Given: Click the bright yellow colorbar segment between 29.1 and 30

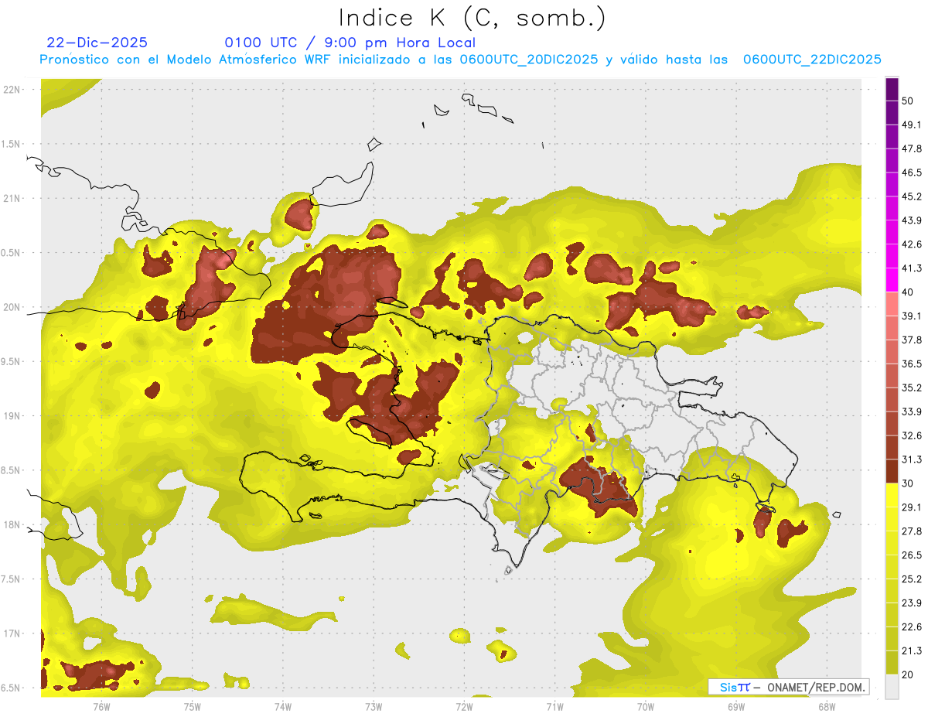Looking at the screenshot, I should [892, 495].
